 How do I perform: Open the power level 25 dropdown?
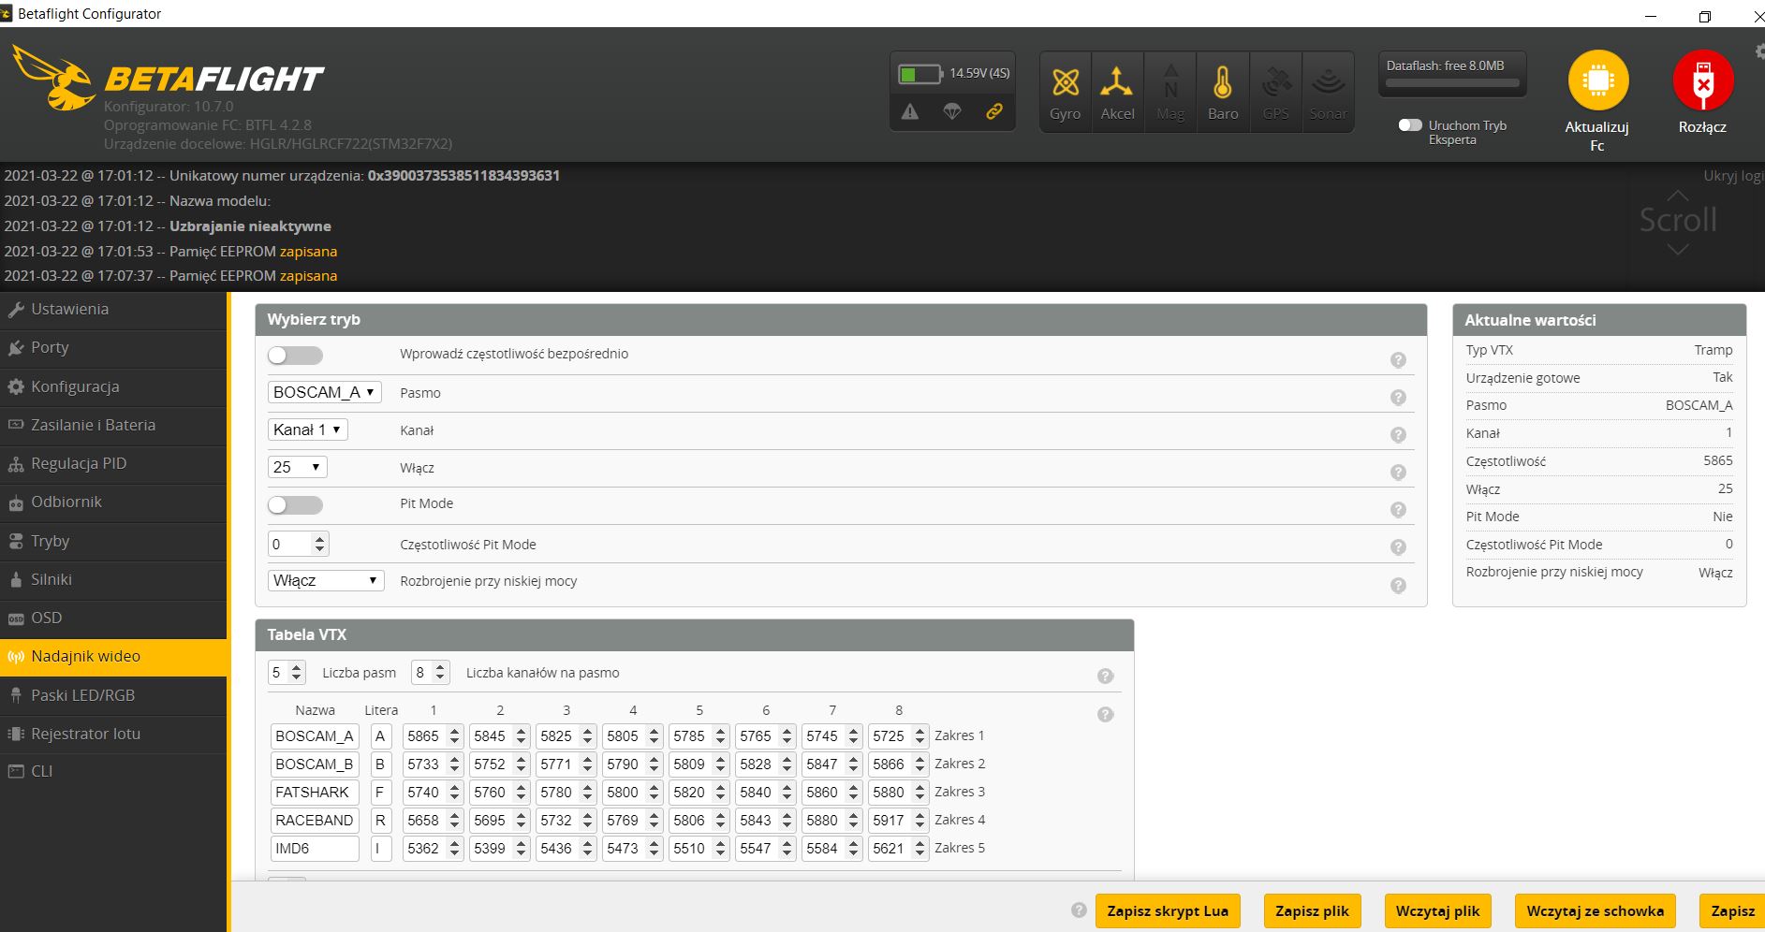[297, 467]
